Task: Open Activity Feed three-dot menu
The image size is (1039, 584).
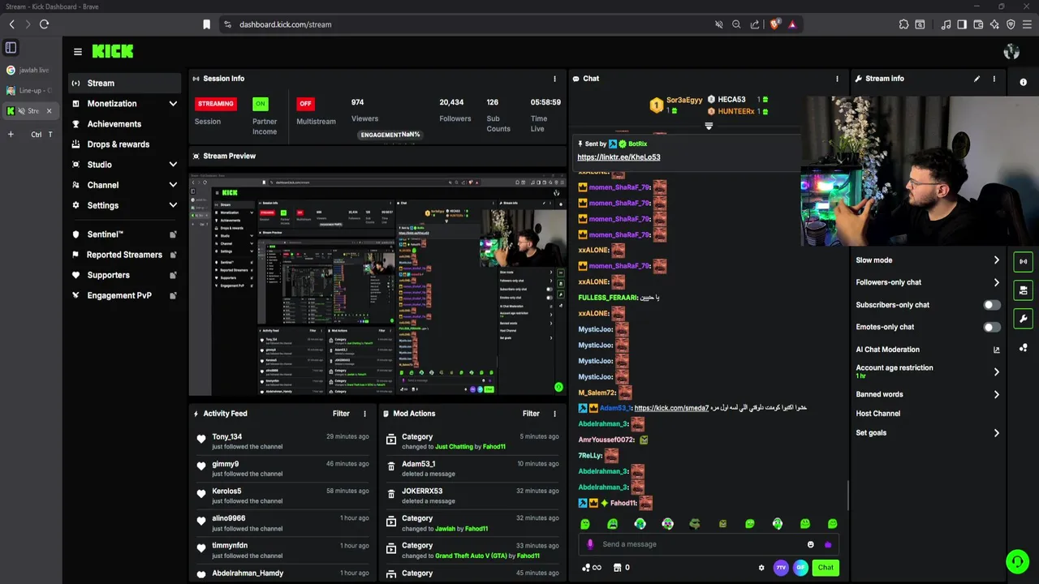Action: (x=364, y=414)
